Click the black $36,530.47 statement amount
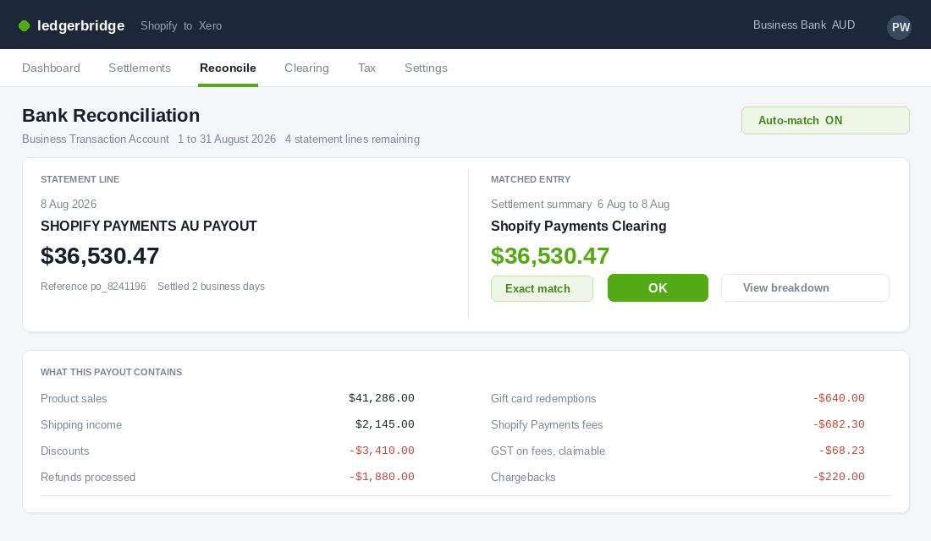This screenshot has height=541, width=931. coord(100,255)
